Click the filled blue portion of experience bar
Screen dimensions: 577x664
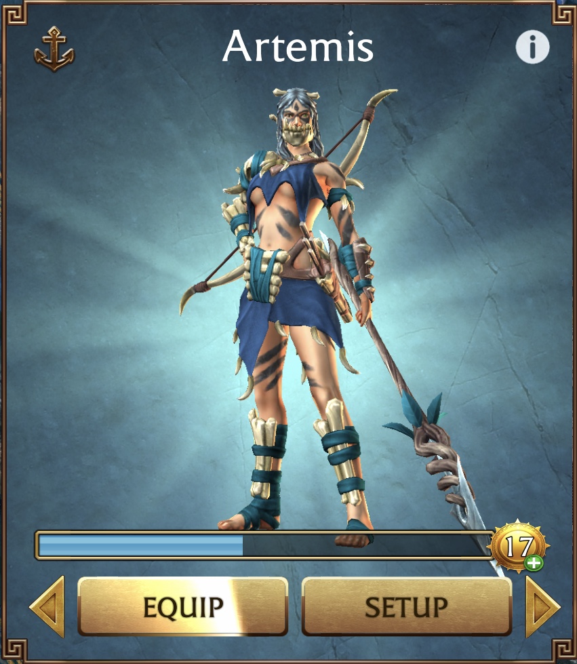(x=140, y=545)
